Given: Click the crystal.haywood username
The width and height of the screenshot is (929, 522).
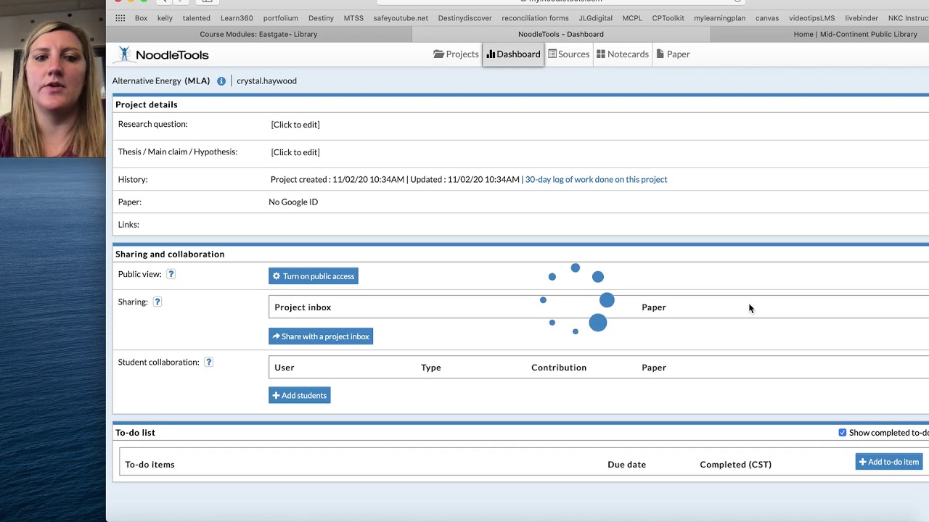Looking at the screenshot, I should [x=266, y=81].
